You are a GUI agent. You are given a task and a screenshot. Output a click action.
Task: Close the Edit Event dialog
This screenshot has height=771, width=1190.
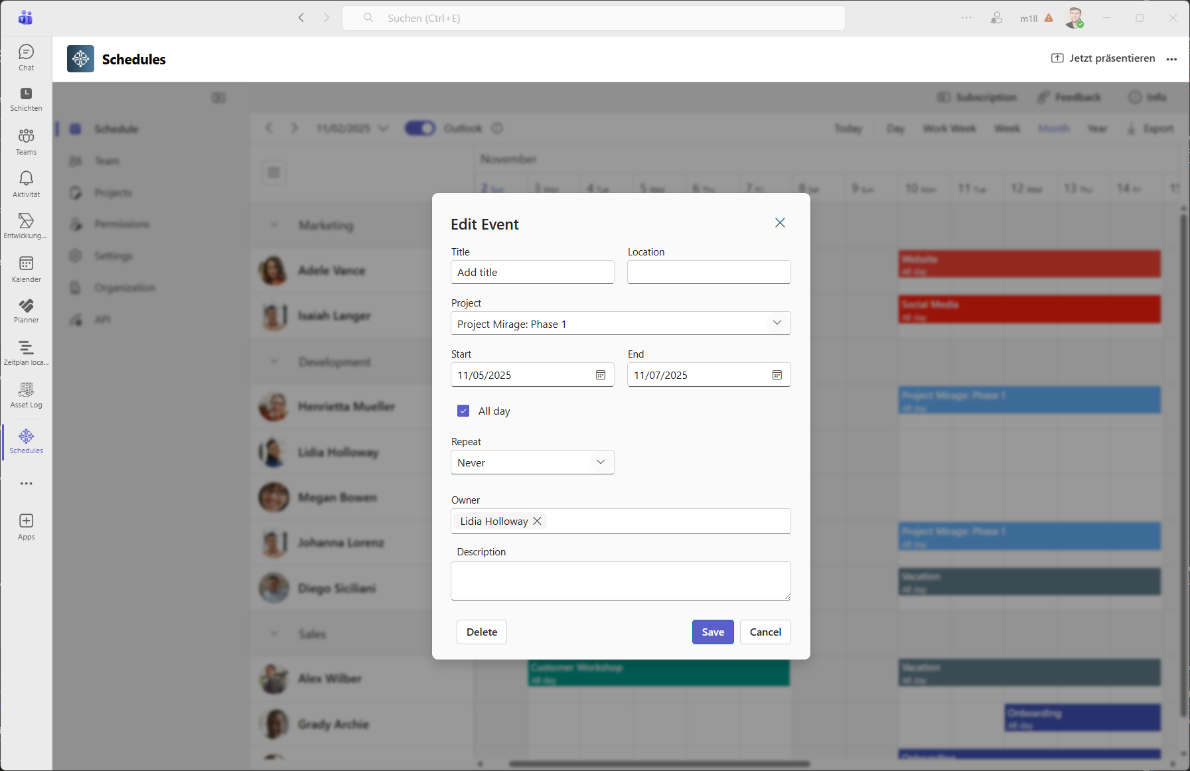coord(780,223)
